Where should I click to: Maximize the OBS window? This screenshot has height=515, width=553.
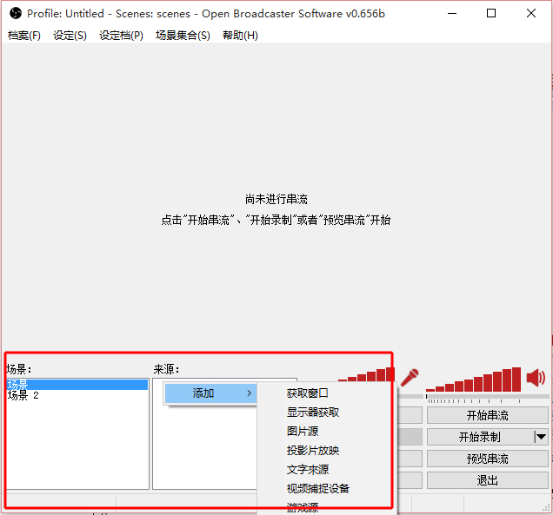coord(491,13)
